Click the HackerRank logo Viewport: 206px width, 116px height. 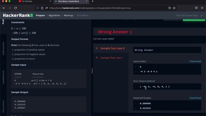click(18, 15)
